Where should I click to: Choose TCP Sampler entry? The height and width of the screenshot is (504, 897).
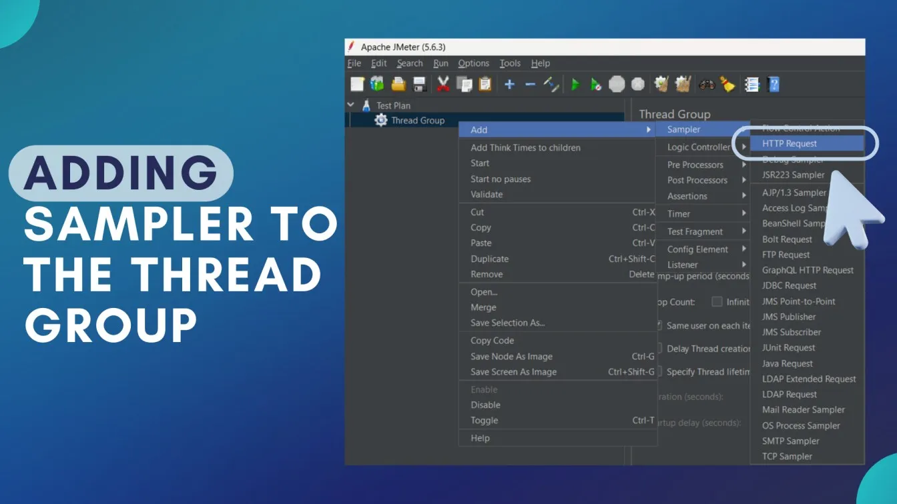808,456
